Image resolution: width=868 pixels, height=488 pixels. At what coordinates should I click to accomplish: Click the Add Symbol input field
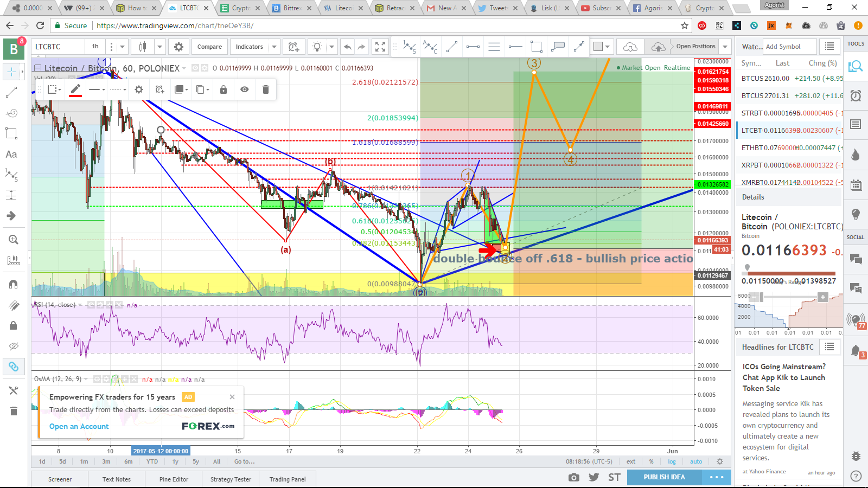click(x=789, y=47)
